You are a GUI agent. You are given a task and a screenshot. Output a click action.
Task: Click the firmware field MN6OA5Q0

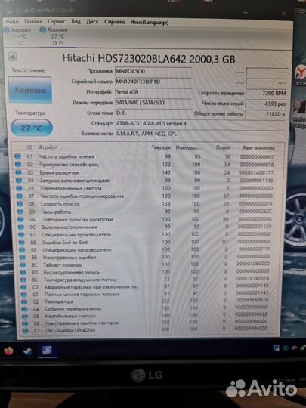coord(153,71)
